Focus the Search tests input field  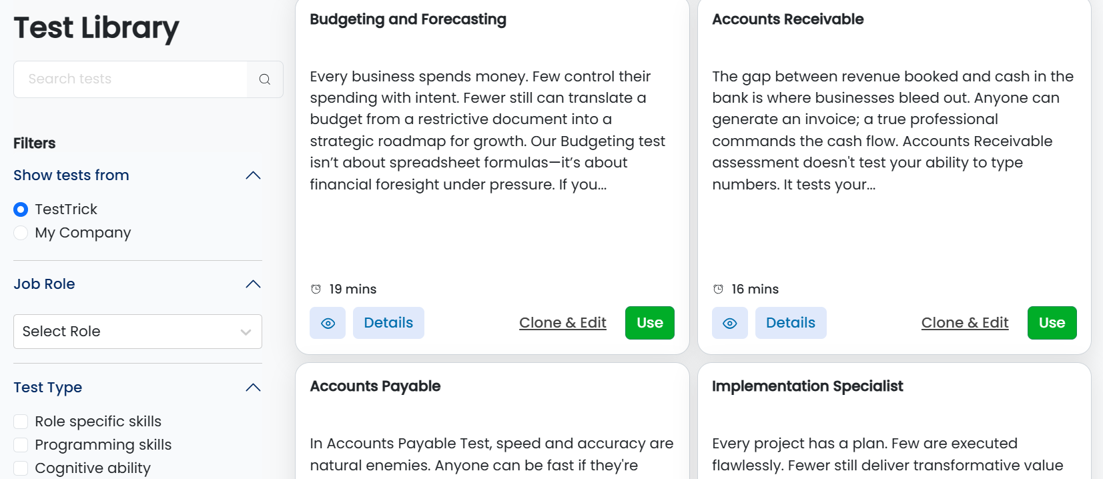tap(131, 79)
